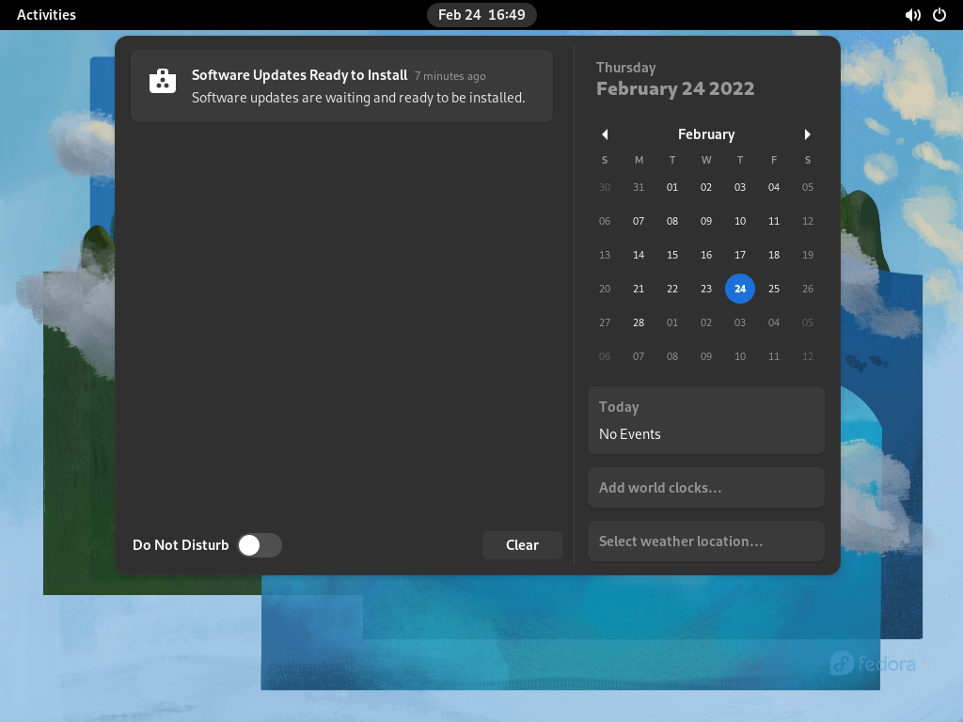The width and height of the screenshot is (963, 722).
Task: Open the Today No Events section
Action: coord(706,420)
